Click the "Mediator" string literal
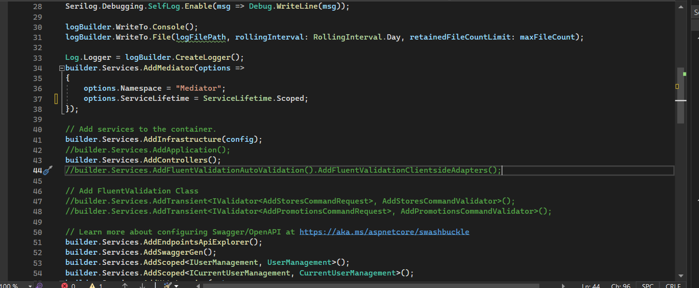 pyautogui.click(x=198, y=88)
